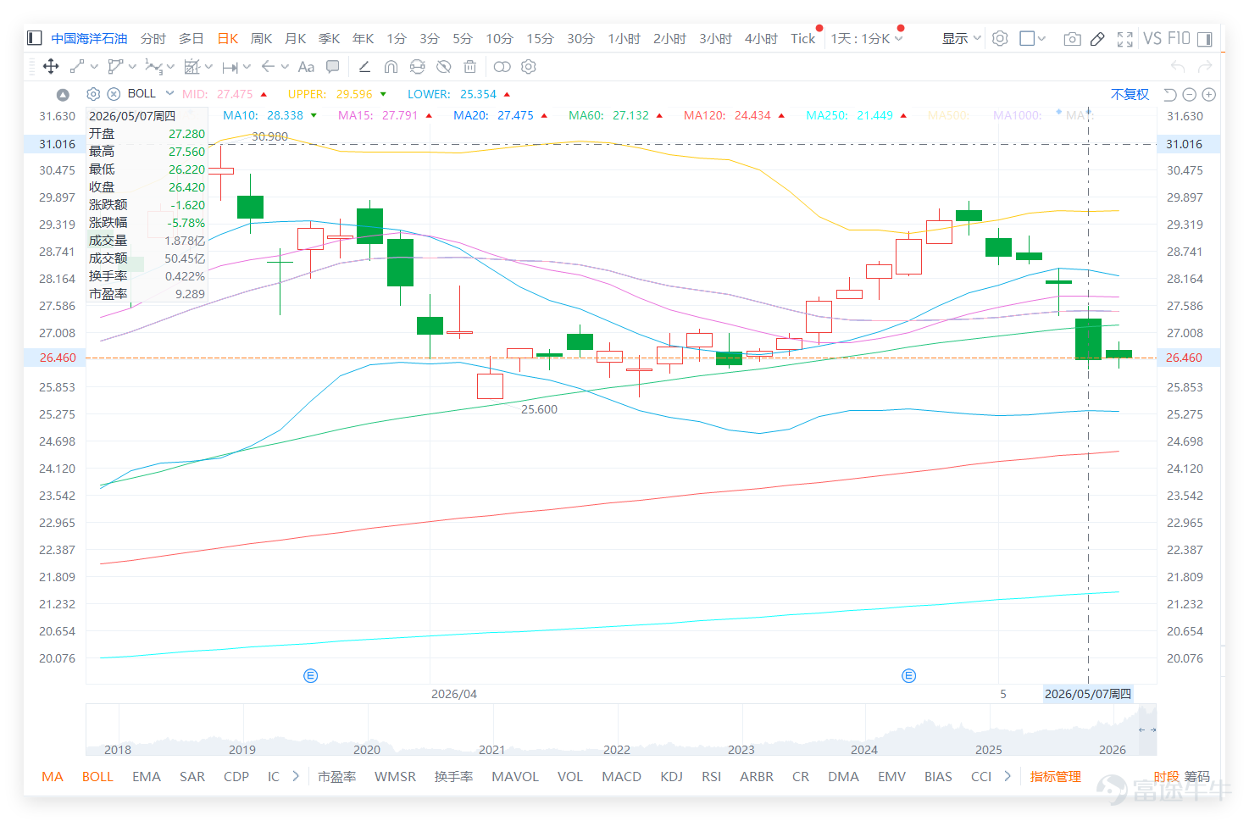The width and height of the screenshot is (1249, 821).
Task: Select the range measurement tool
Action: click(x=230, y=67)
